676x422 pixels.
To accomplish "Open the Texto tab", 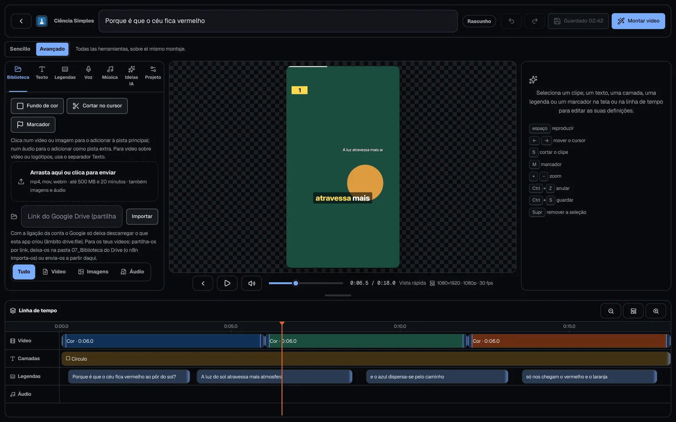I will pos(42,73).
